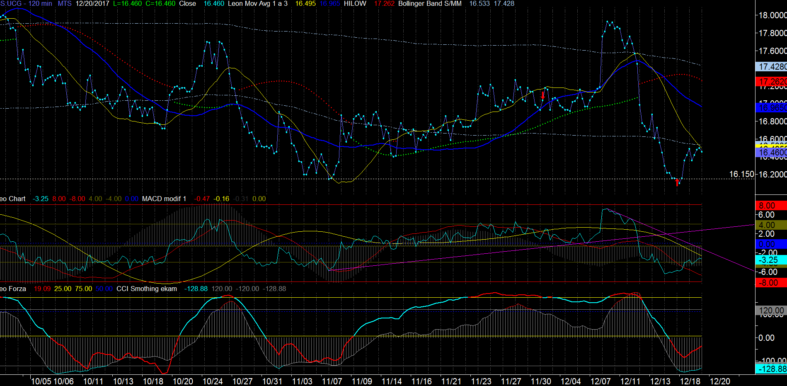Click the 18.0000 price axis label
The width and height of the screenshot is (787, 386).
[772, 15]
